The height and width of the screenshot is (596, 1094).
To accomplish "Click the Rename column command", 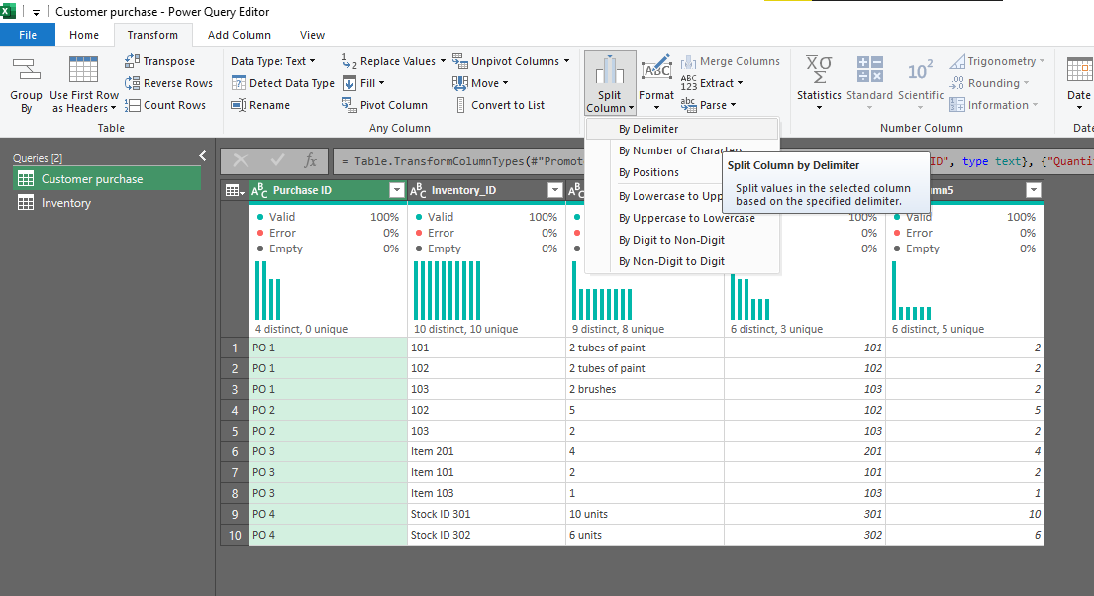I will coord(260,105).
